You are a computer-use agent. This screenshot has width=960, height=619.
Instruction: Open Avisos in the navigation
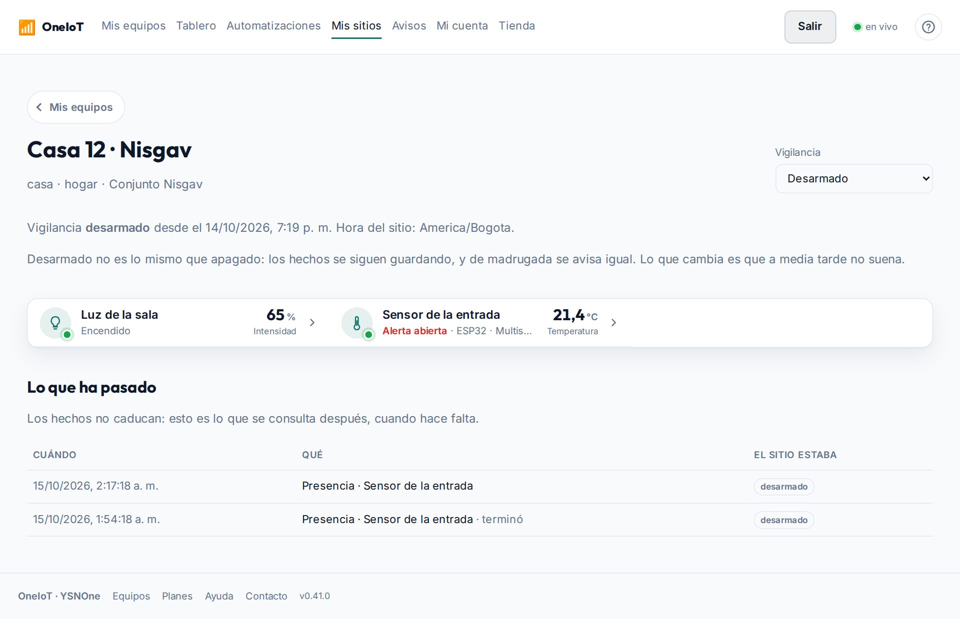pos(409,26)
